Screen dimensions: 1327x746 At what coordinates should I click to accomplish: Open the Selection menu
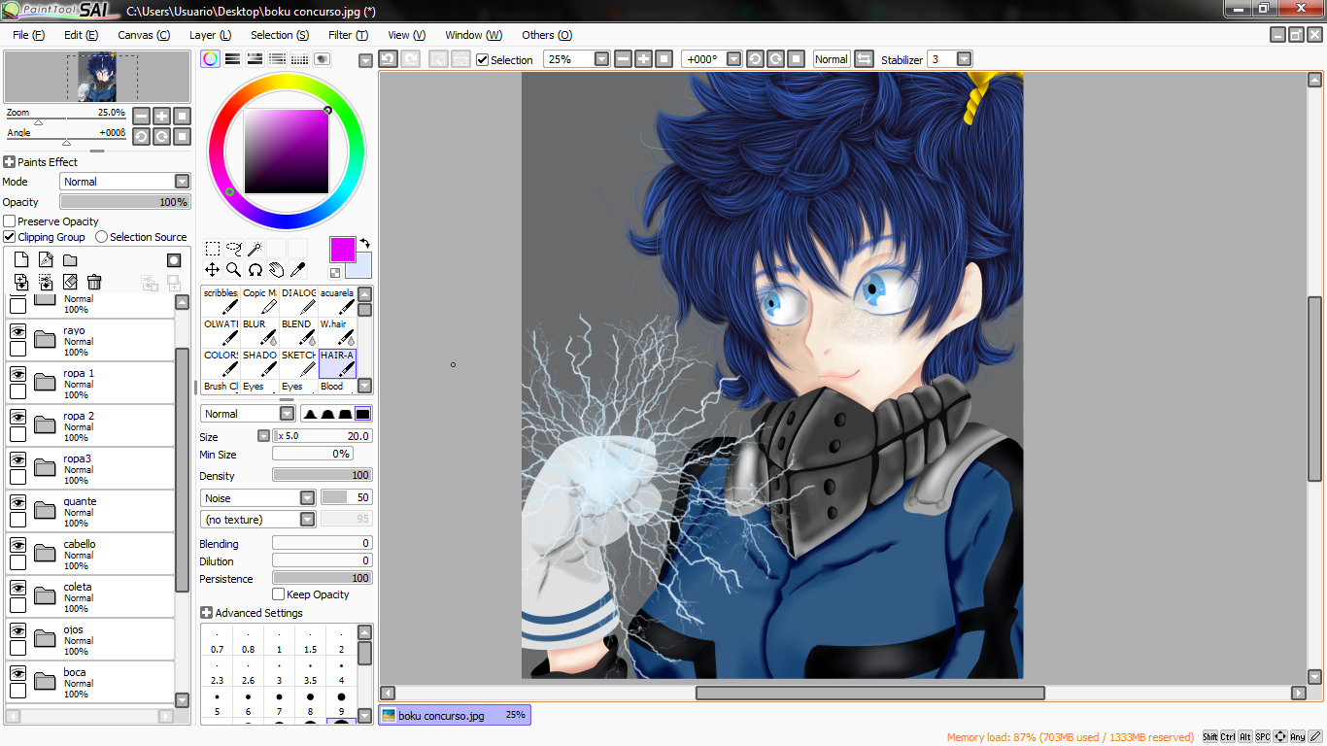[x=280, y=35]
